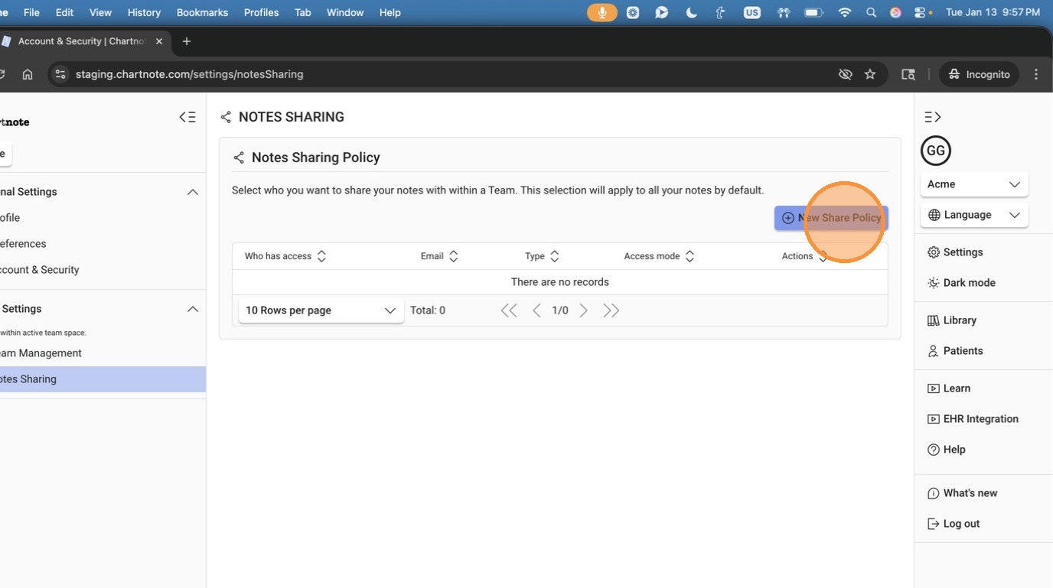Open the Library link
Viewport: 1053px width, 588px height.
tap(952, 320)
